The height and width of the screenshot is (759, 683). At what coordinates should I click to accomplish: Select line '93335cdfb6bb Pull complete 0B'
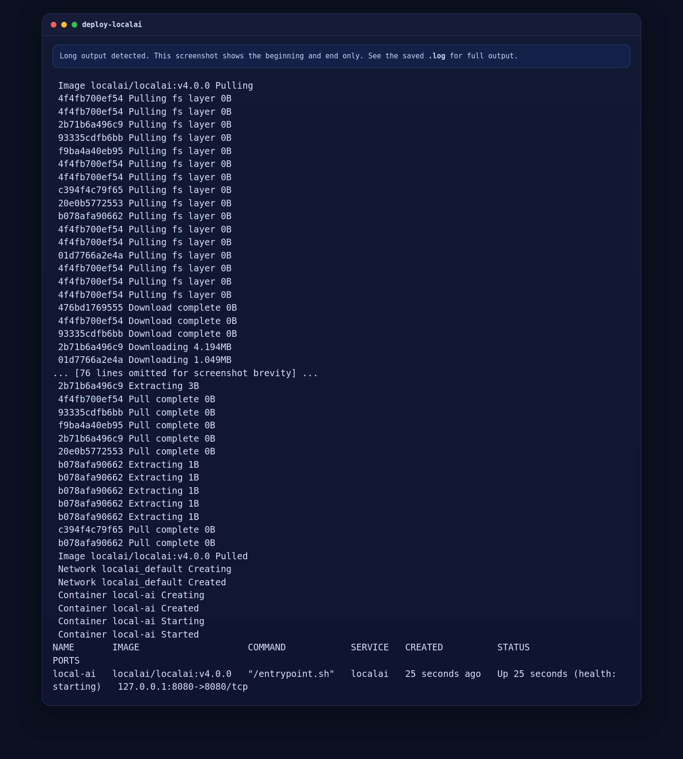(x=137, y=413)
